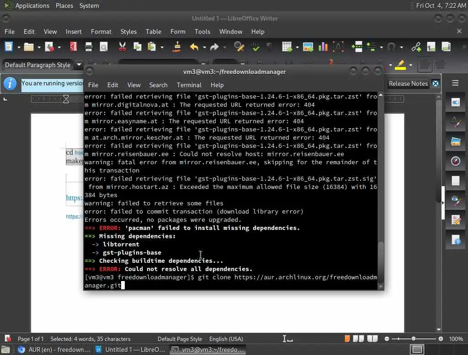Screen dimensions: 468x355
Task: Open the sidebar Properties deck
Action: click(456, 103)
